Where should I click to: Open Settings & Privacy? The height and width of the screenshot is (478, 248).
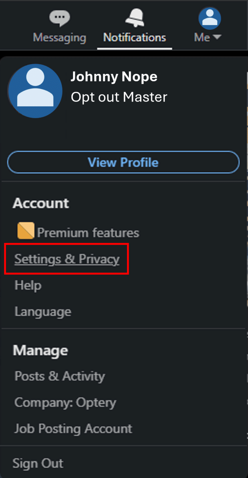click(67, 259)
